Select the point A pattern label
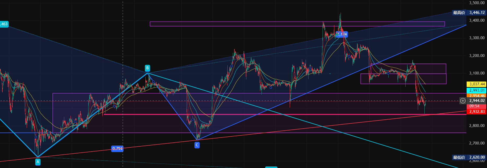Image resolution: width=487 pixels, height=168 pixels. tap(38, 162)
